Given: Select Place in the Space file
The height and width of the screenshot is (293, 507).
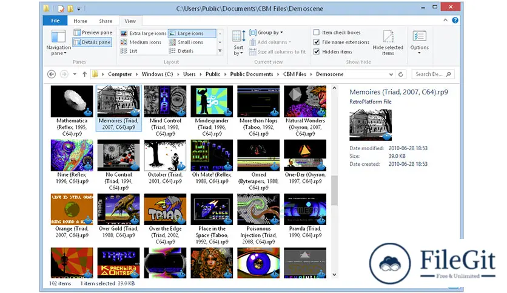Looking at the screenshot, I should click(212, 219).
